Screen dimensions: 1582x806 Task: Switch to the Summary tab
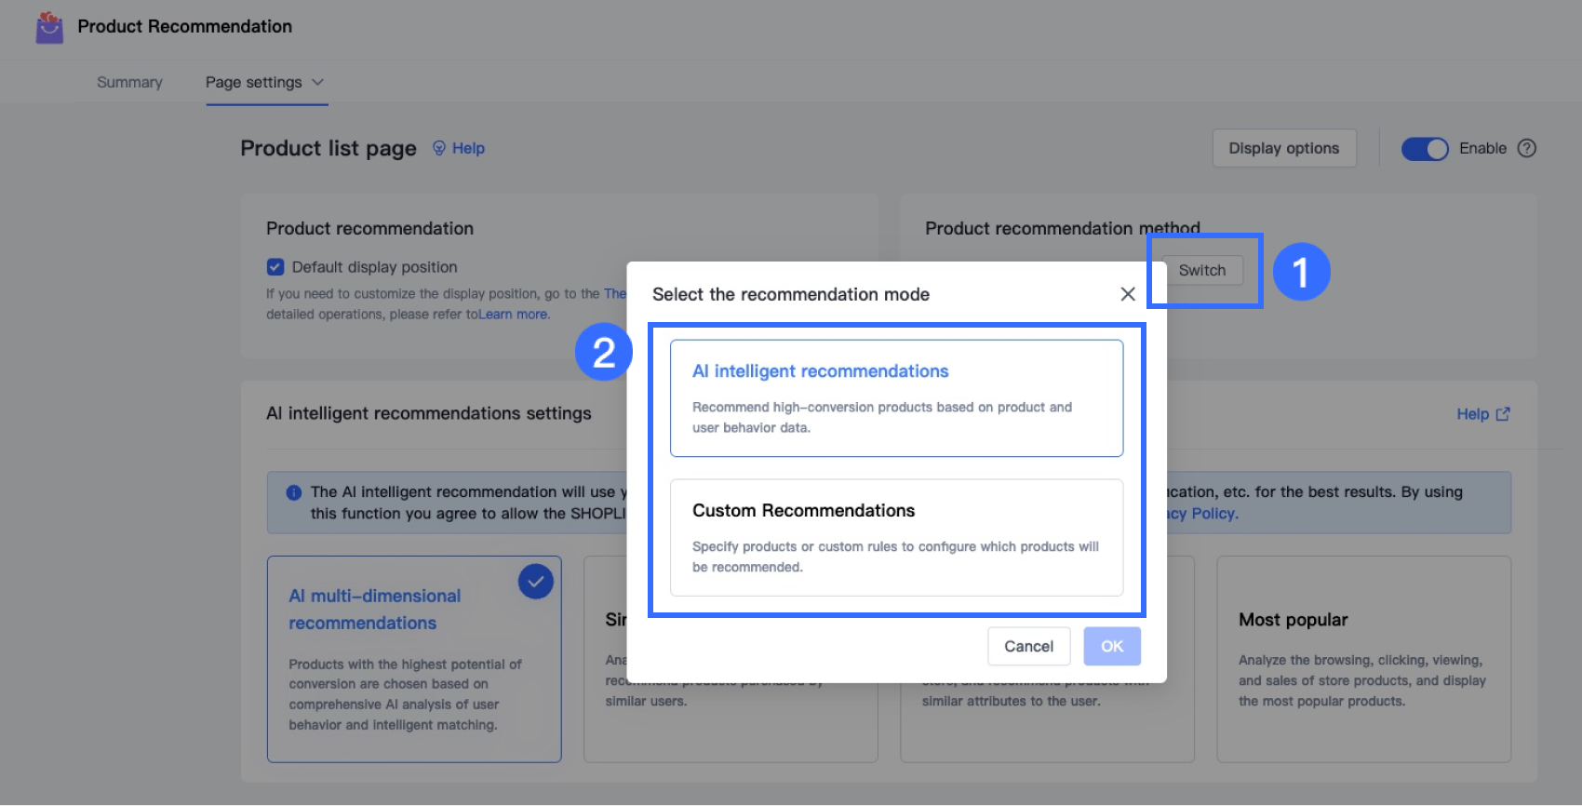pyautogui.click(x=129, y=82)
